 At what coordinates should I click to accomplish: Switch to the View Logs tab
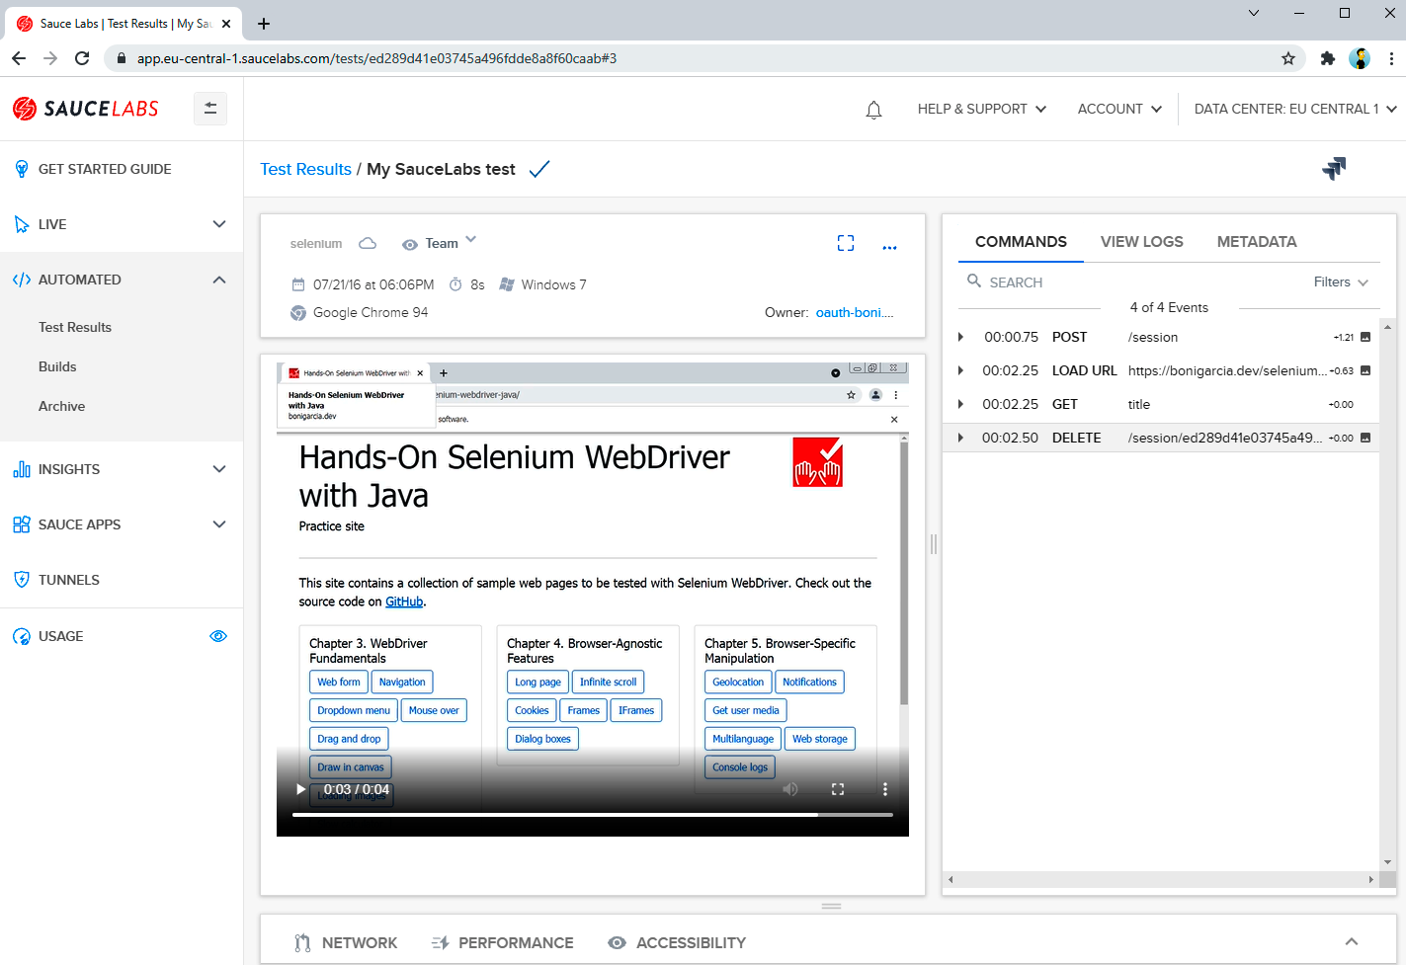point(1141,242)
